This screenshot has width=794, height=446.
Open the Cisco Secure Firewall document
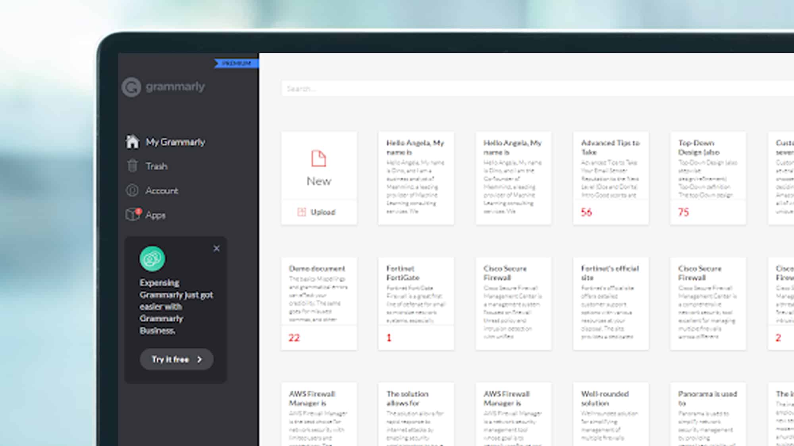[x=513, y=303]
